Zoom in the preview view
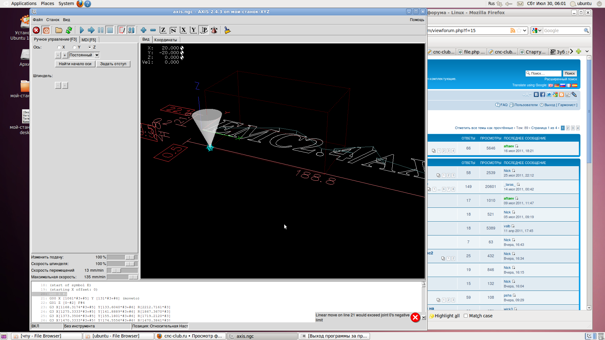 143,30
